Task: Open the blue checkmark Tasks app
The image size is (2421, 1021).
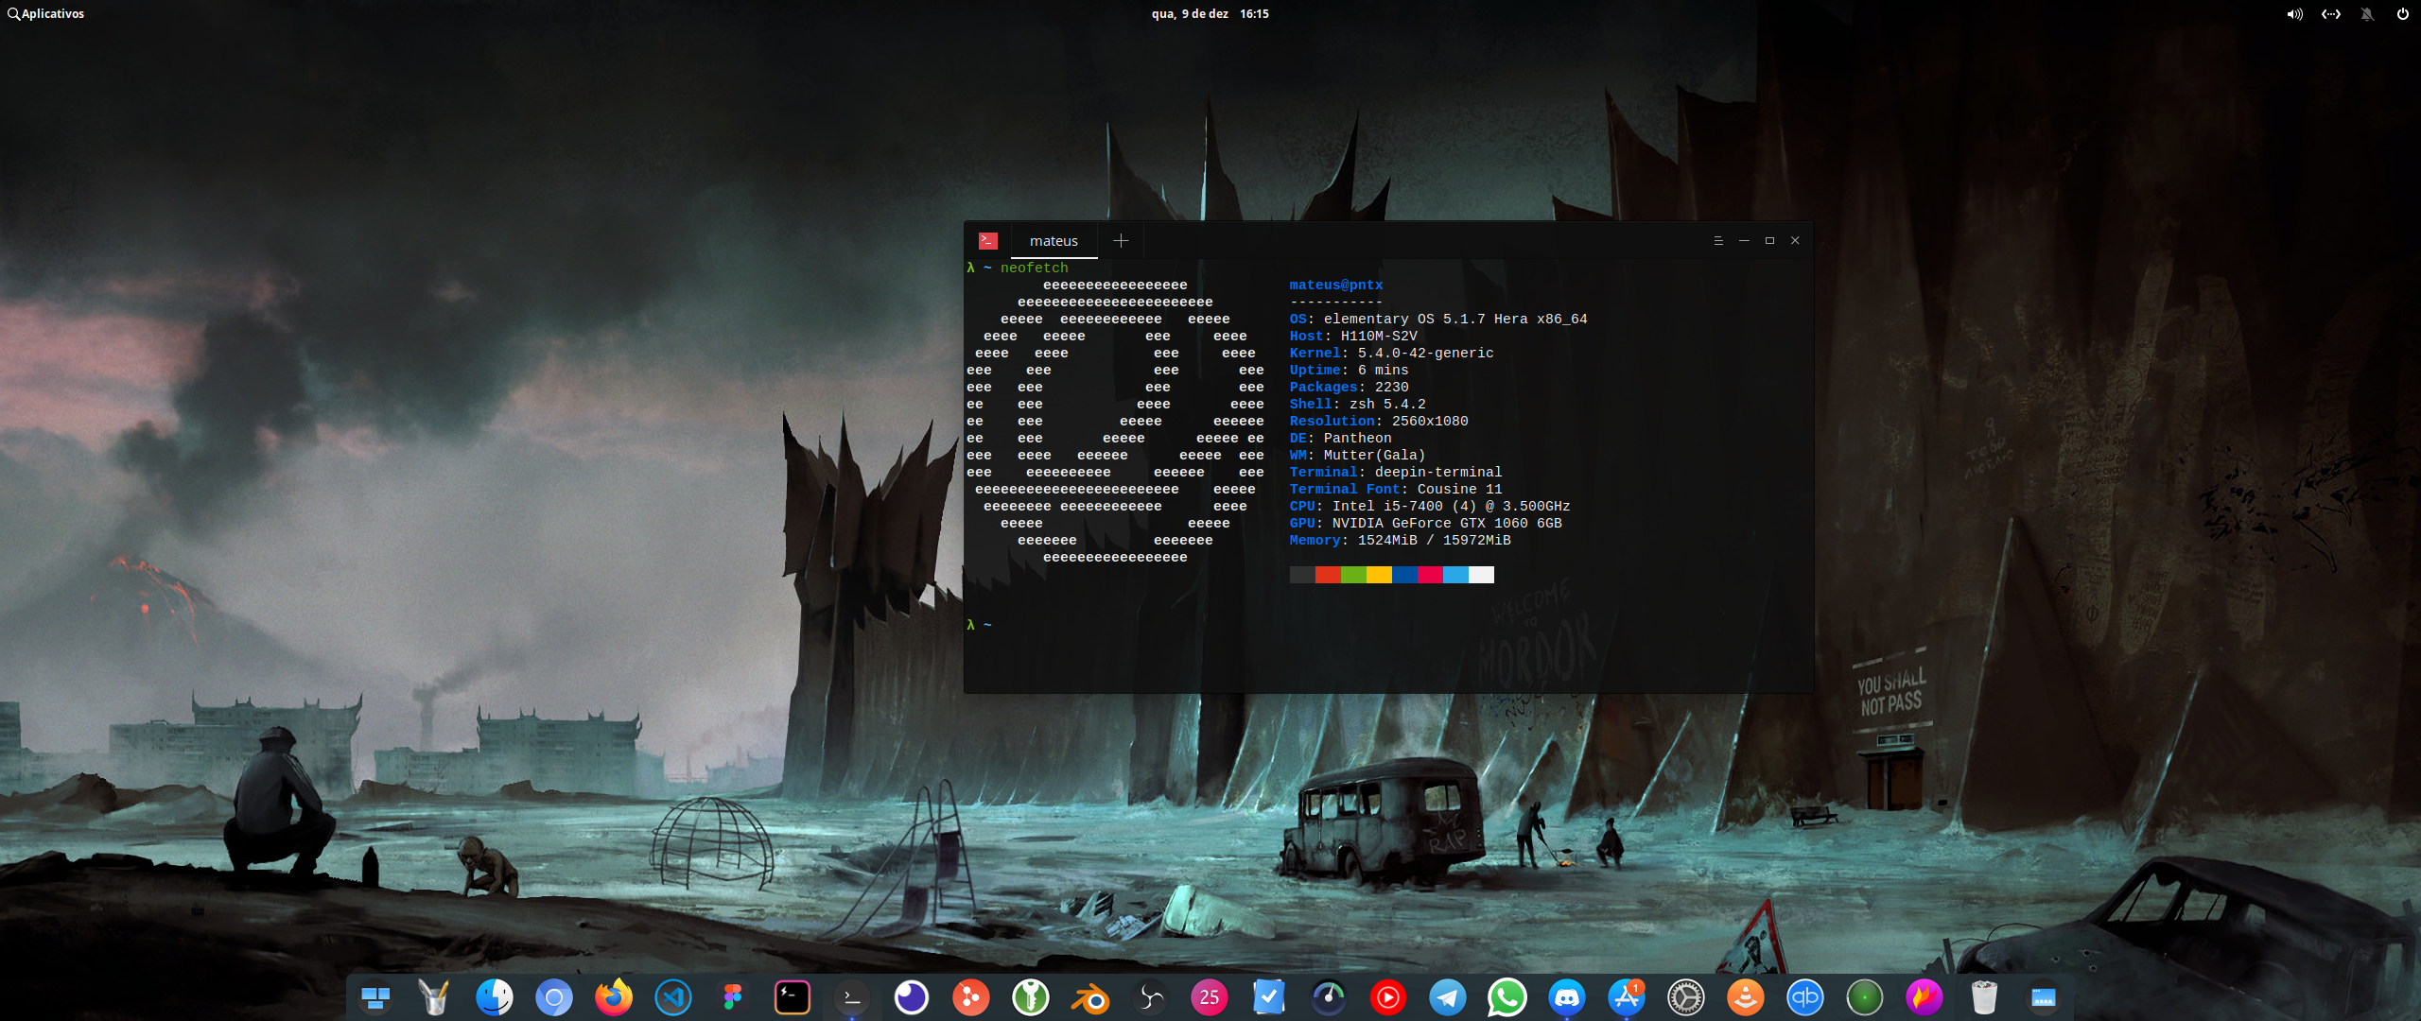Action: pos(1269,997)
